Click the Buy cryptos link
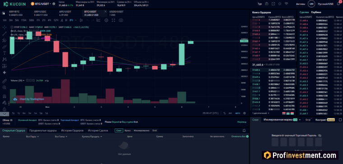 [x=127, y=122]
